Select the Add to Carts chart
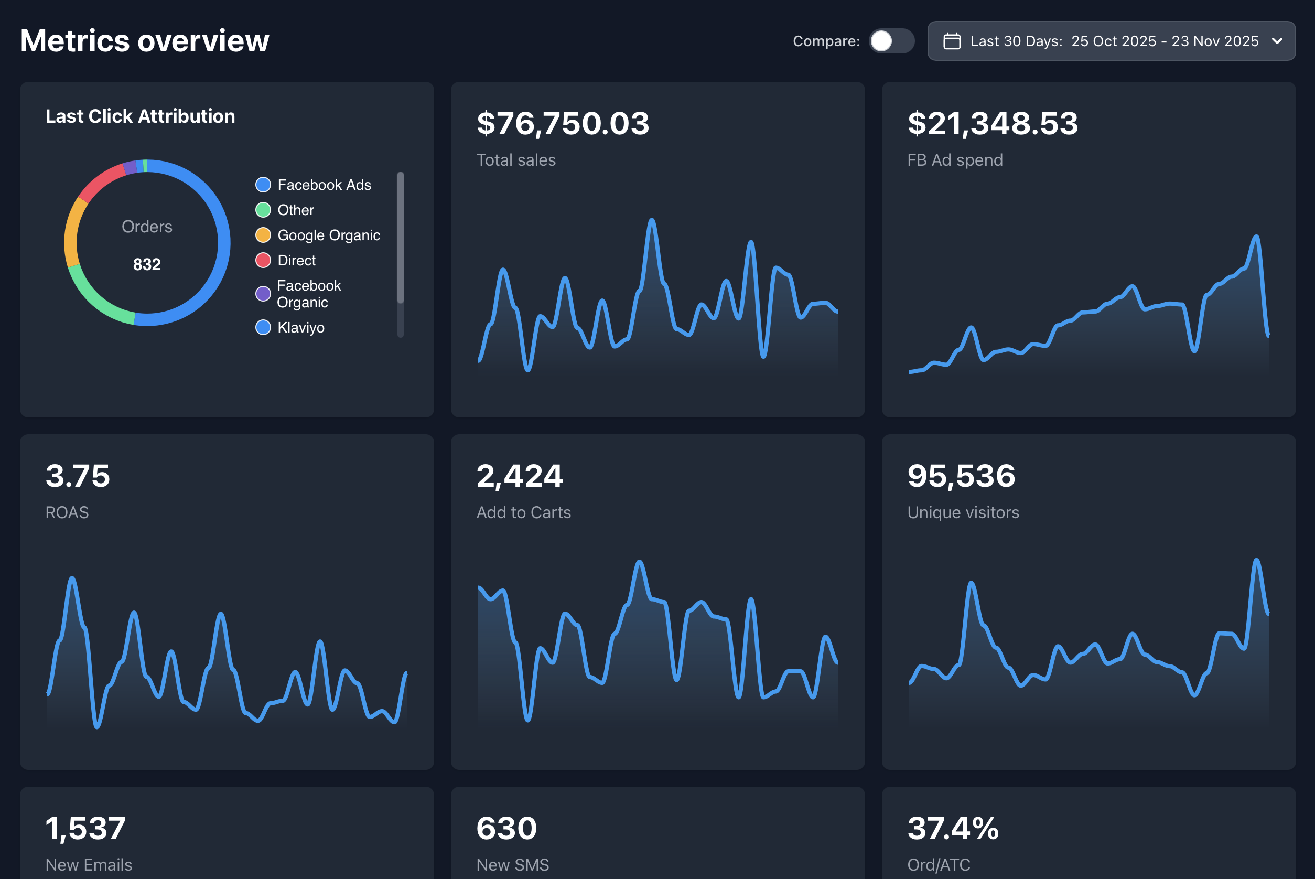Viewport: 1315px width, 879px height. point(657,639)
